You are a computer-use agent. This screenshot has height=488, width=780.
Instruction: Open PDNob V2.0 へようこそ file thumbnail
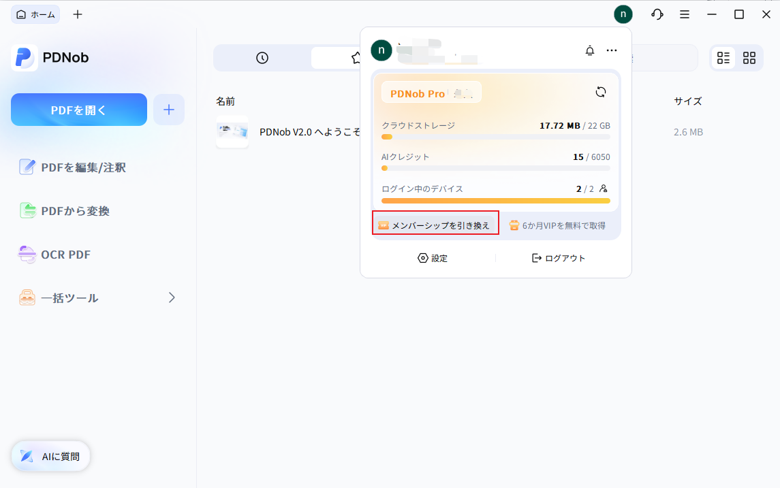tap(232, 131)
